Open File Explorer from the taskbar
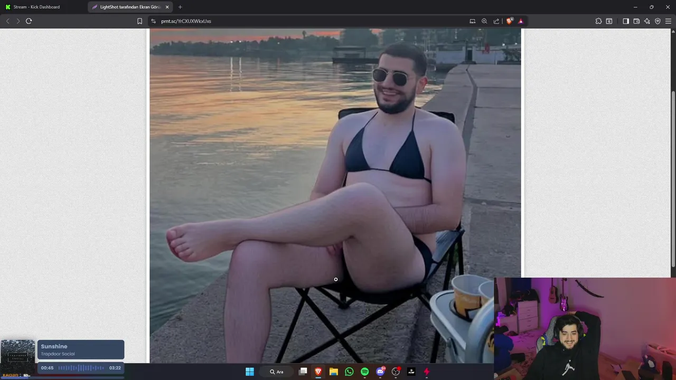This screenshot has height=380, width=676. [334, 372]
